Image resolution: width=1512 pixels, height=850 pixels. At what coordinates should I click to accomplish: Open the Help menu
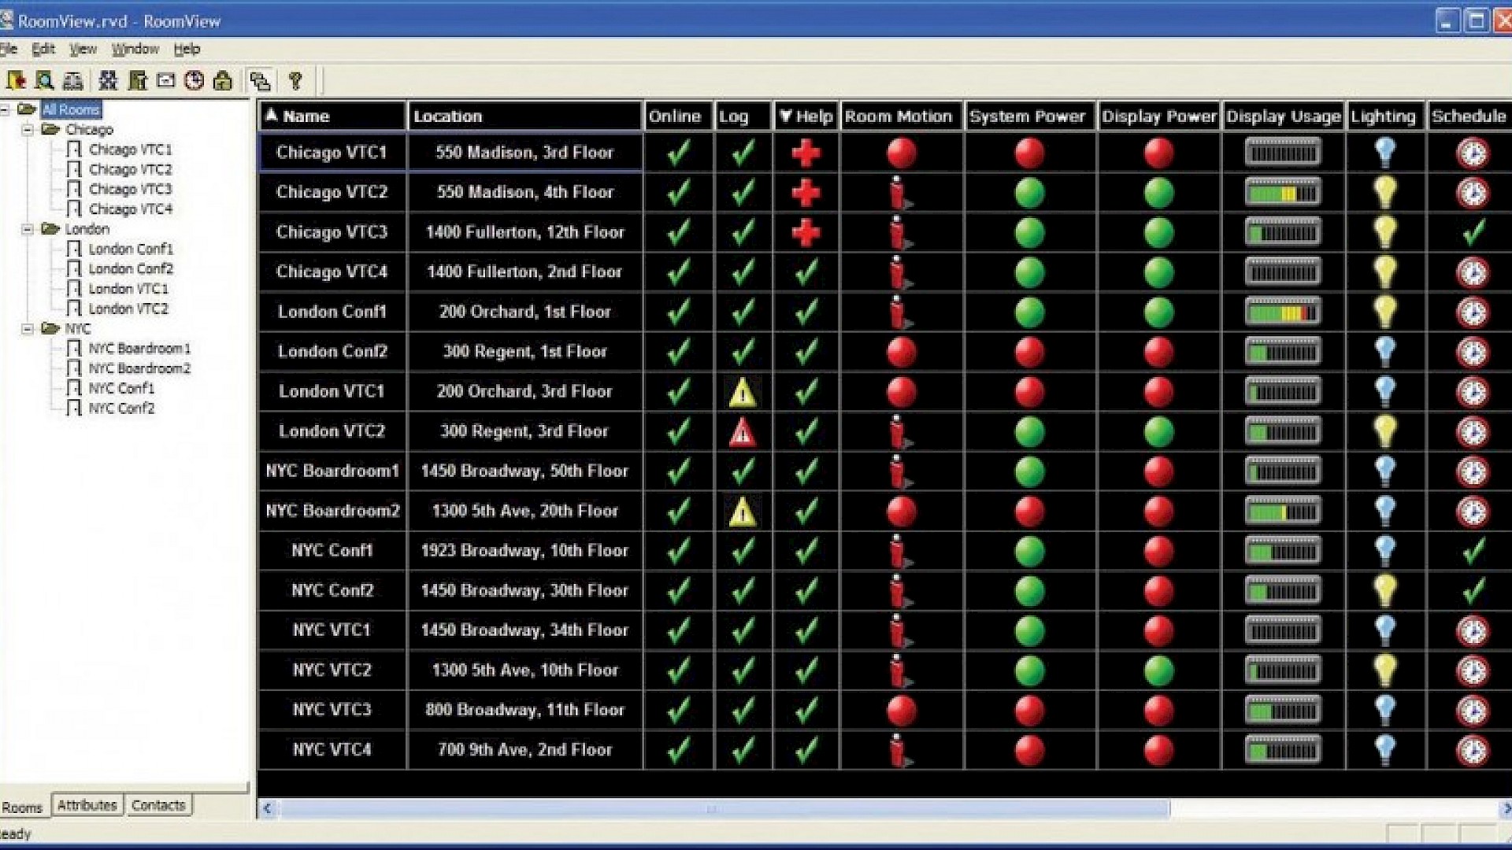click(x=187, y=49)
